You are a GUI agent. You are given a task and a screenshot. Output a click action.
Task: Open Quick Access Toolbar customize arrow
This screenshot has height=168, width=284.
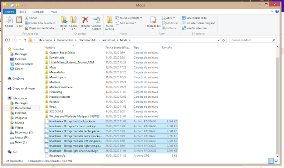[22, 5]
